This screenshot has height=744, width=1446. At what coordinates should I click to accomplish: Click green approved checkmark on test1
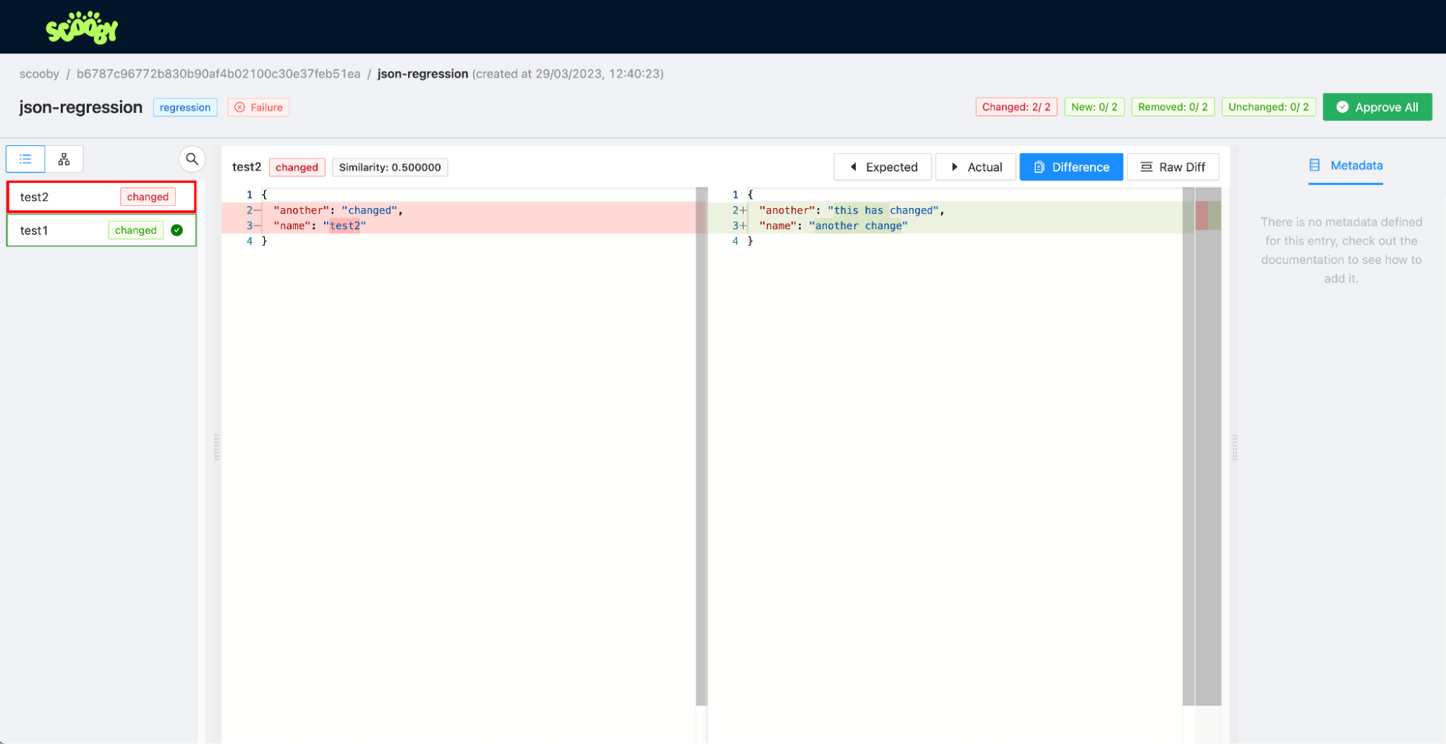pos(177,230)
